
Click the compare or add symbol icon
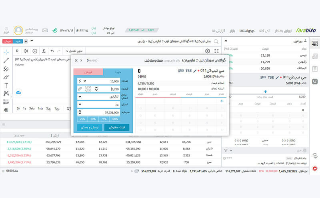35,51
